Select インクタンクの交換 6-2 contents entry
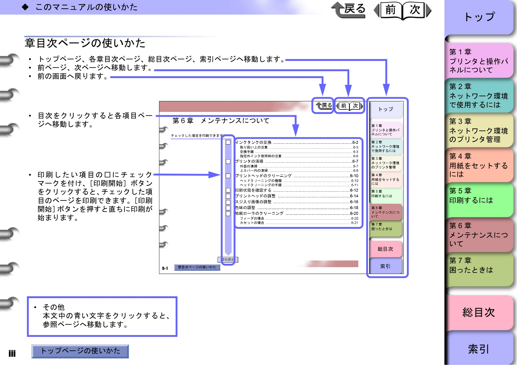517x365 pixels. coord(296,142)
